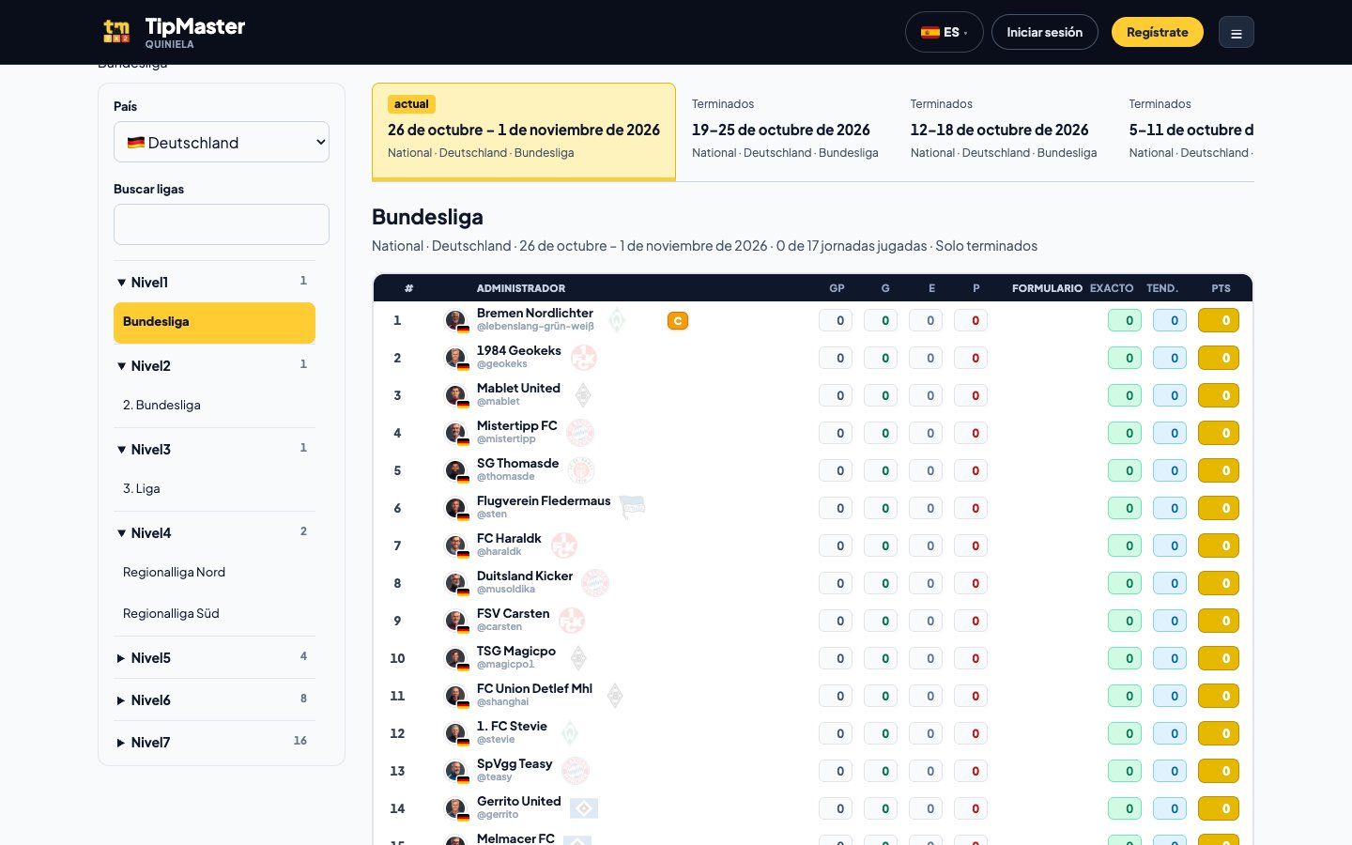This screenshot has width=1352, height=845.
Task: Click the club crest beside Duitsland Kicker
Action: [x=595, y=583]
